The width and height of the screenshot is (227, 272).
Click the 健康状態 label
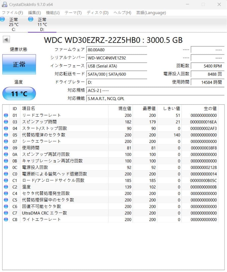[18, 49]
